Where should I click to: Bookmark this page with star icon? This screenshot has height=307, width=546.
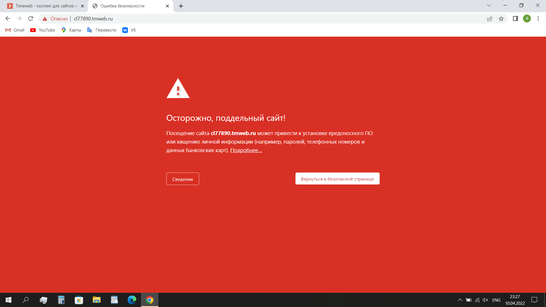pos(501,19)
